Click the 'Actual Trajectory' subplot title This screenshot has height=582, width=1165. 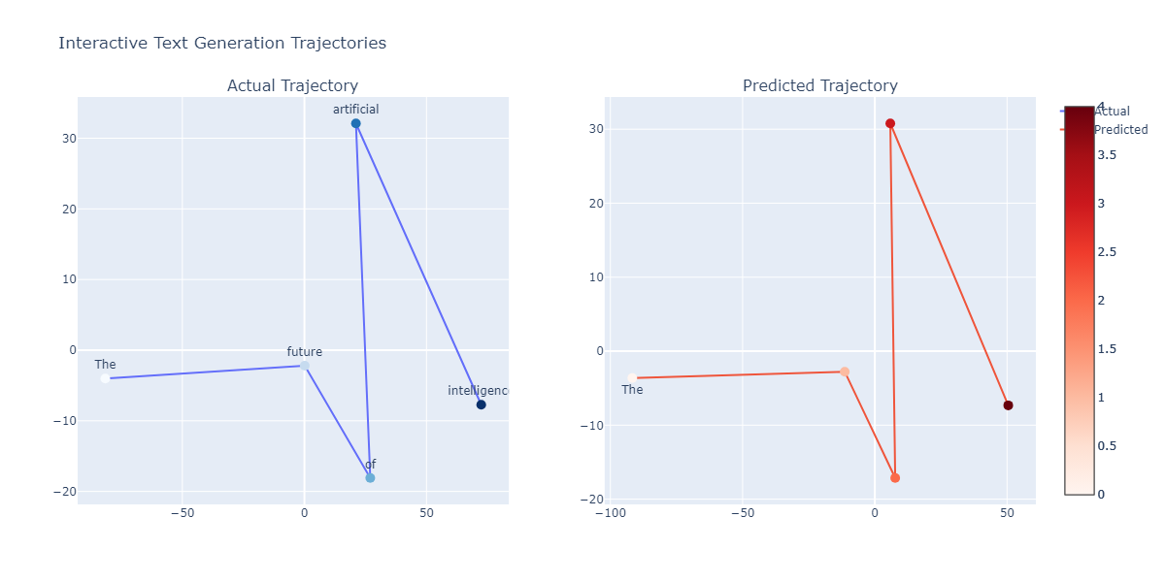point(292,86)
